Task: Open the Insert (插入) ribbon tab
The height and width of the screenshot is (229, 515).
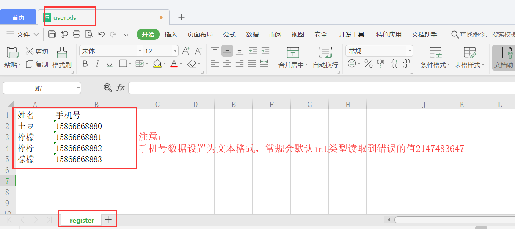Action: pos(171,34)
